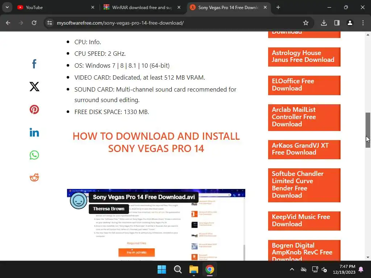Click the scrollbar down arrow
The image size is (371, 278).
368,257
